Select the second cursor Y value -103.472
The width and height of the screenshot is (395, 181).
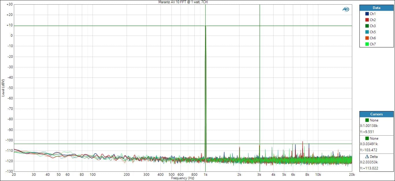[x=368, y=150]
